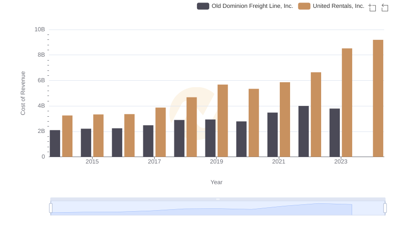
Task: Click United Rentals bar for 2016
Action: click(130, 135)
